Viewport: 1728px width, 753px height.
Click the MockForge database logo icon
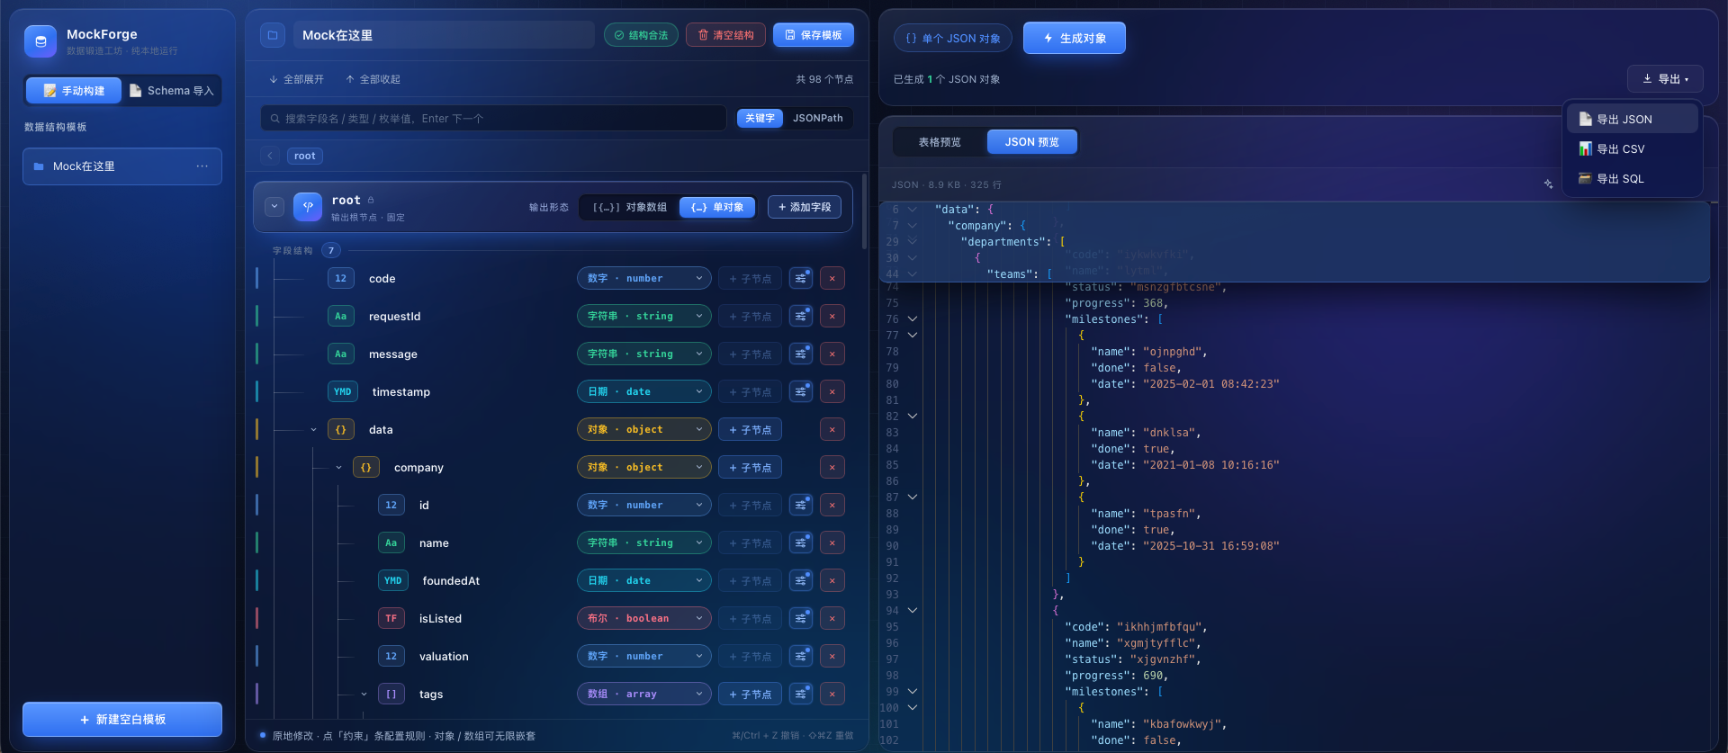pyautogui.click(x=40, y=41)
